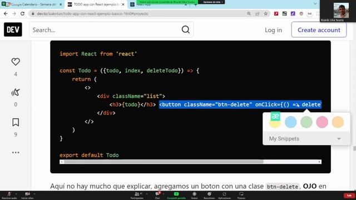Image resolution: width=356 pixels, height=200 pixels.
Task: Click the green ae highlighter badge icon
Action: [x=275, y=116]
